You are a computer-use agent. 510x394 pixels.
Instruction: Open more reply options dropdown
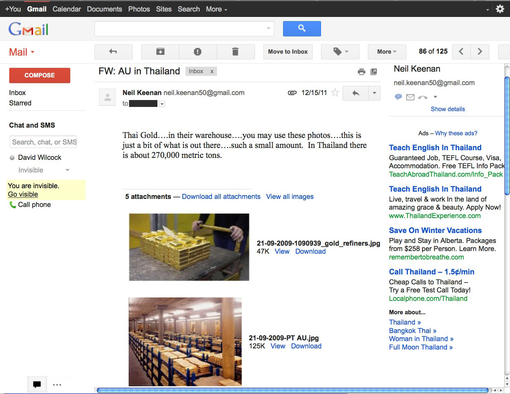(x=374, y=93)
